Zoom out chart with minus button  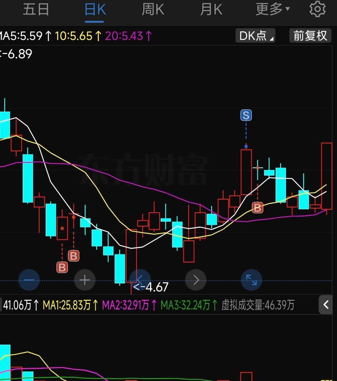(29, 280)
